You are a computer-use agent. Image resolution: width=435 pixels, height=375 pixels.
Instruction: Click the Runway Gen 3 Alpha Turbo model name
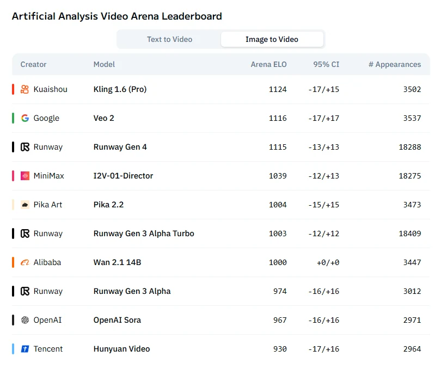click(x=144, y=233)
